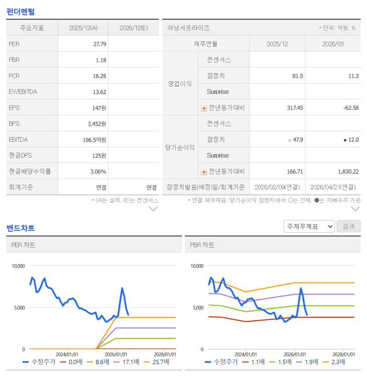Click 전년동기대비 value 317.45
The image size is (367, 377).
295,108
